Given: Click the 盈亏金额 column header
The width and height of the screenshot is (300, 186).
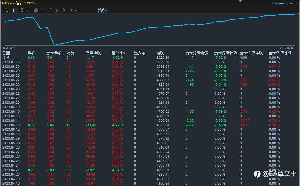Looking at the screenshot, I should pyautogui.click(x=93, y=53).
